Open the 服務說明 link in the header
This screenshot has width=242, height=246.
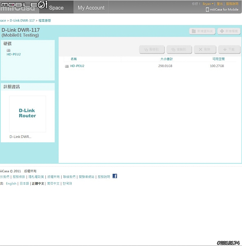coord(232,4)
